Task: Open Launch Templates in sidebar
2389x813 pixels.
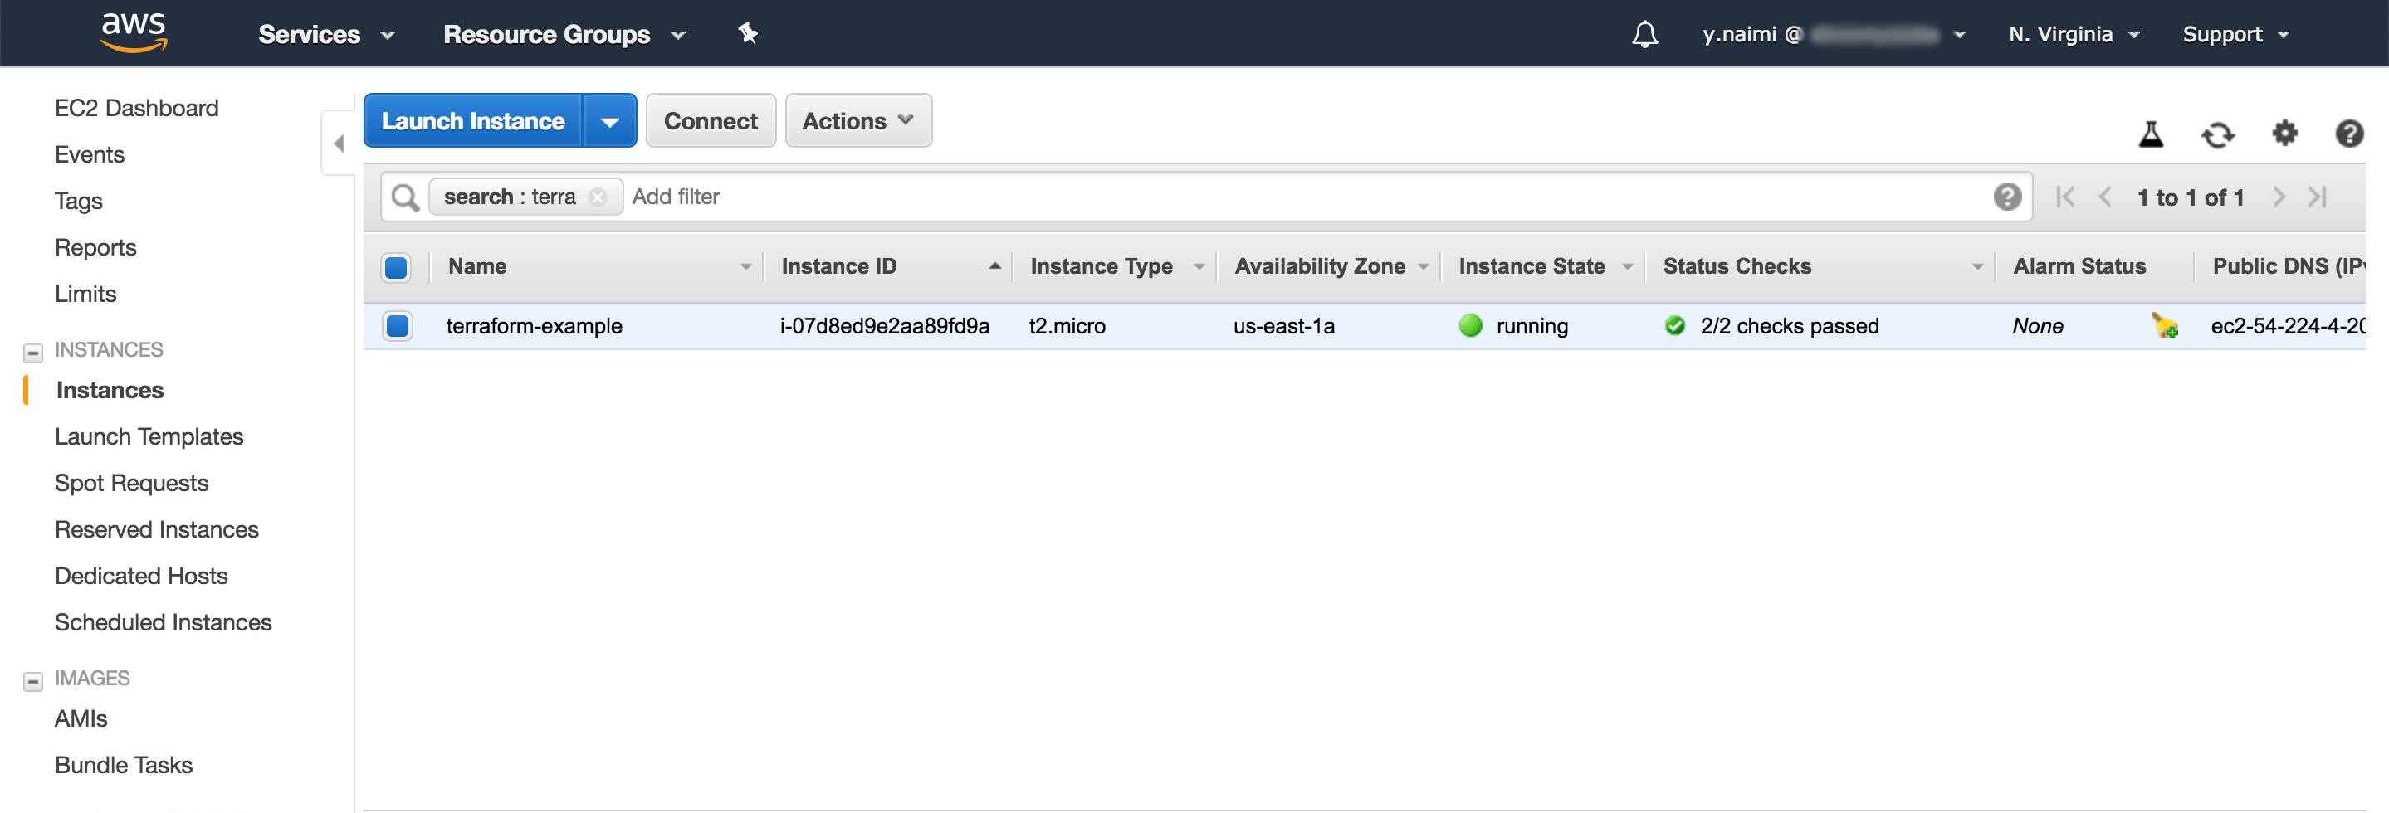Action: pyautogui.click(x=149, y=436)
